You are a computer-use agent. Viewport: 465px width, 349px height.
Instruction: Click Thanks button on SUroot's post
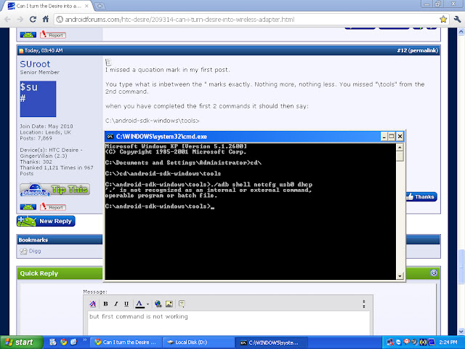421,197
